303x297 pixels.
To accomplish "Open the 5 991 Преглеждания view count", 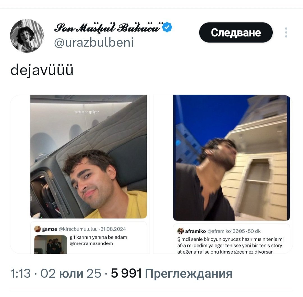I will pos(172,273).
